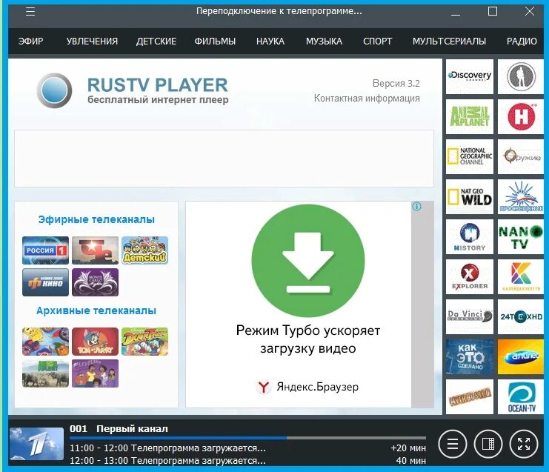Open the MythBusters channel tile
The image size is (549, 472).
coord(470,396)
